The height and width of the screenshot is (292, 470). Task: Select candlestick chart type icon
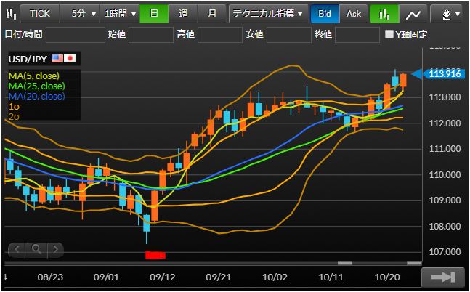point(384,14)
